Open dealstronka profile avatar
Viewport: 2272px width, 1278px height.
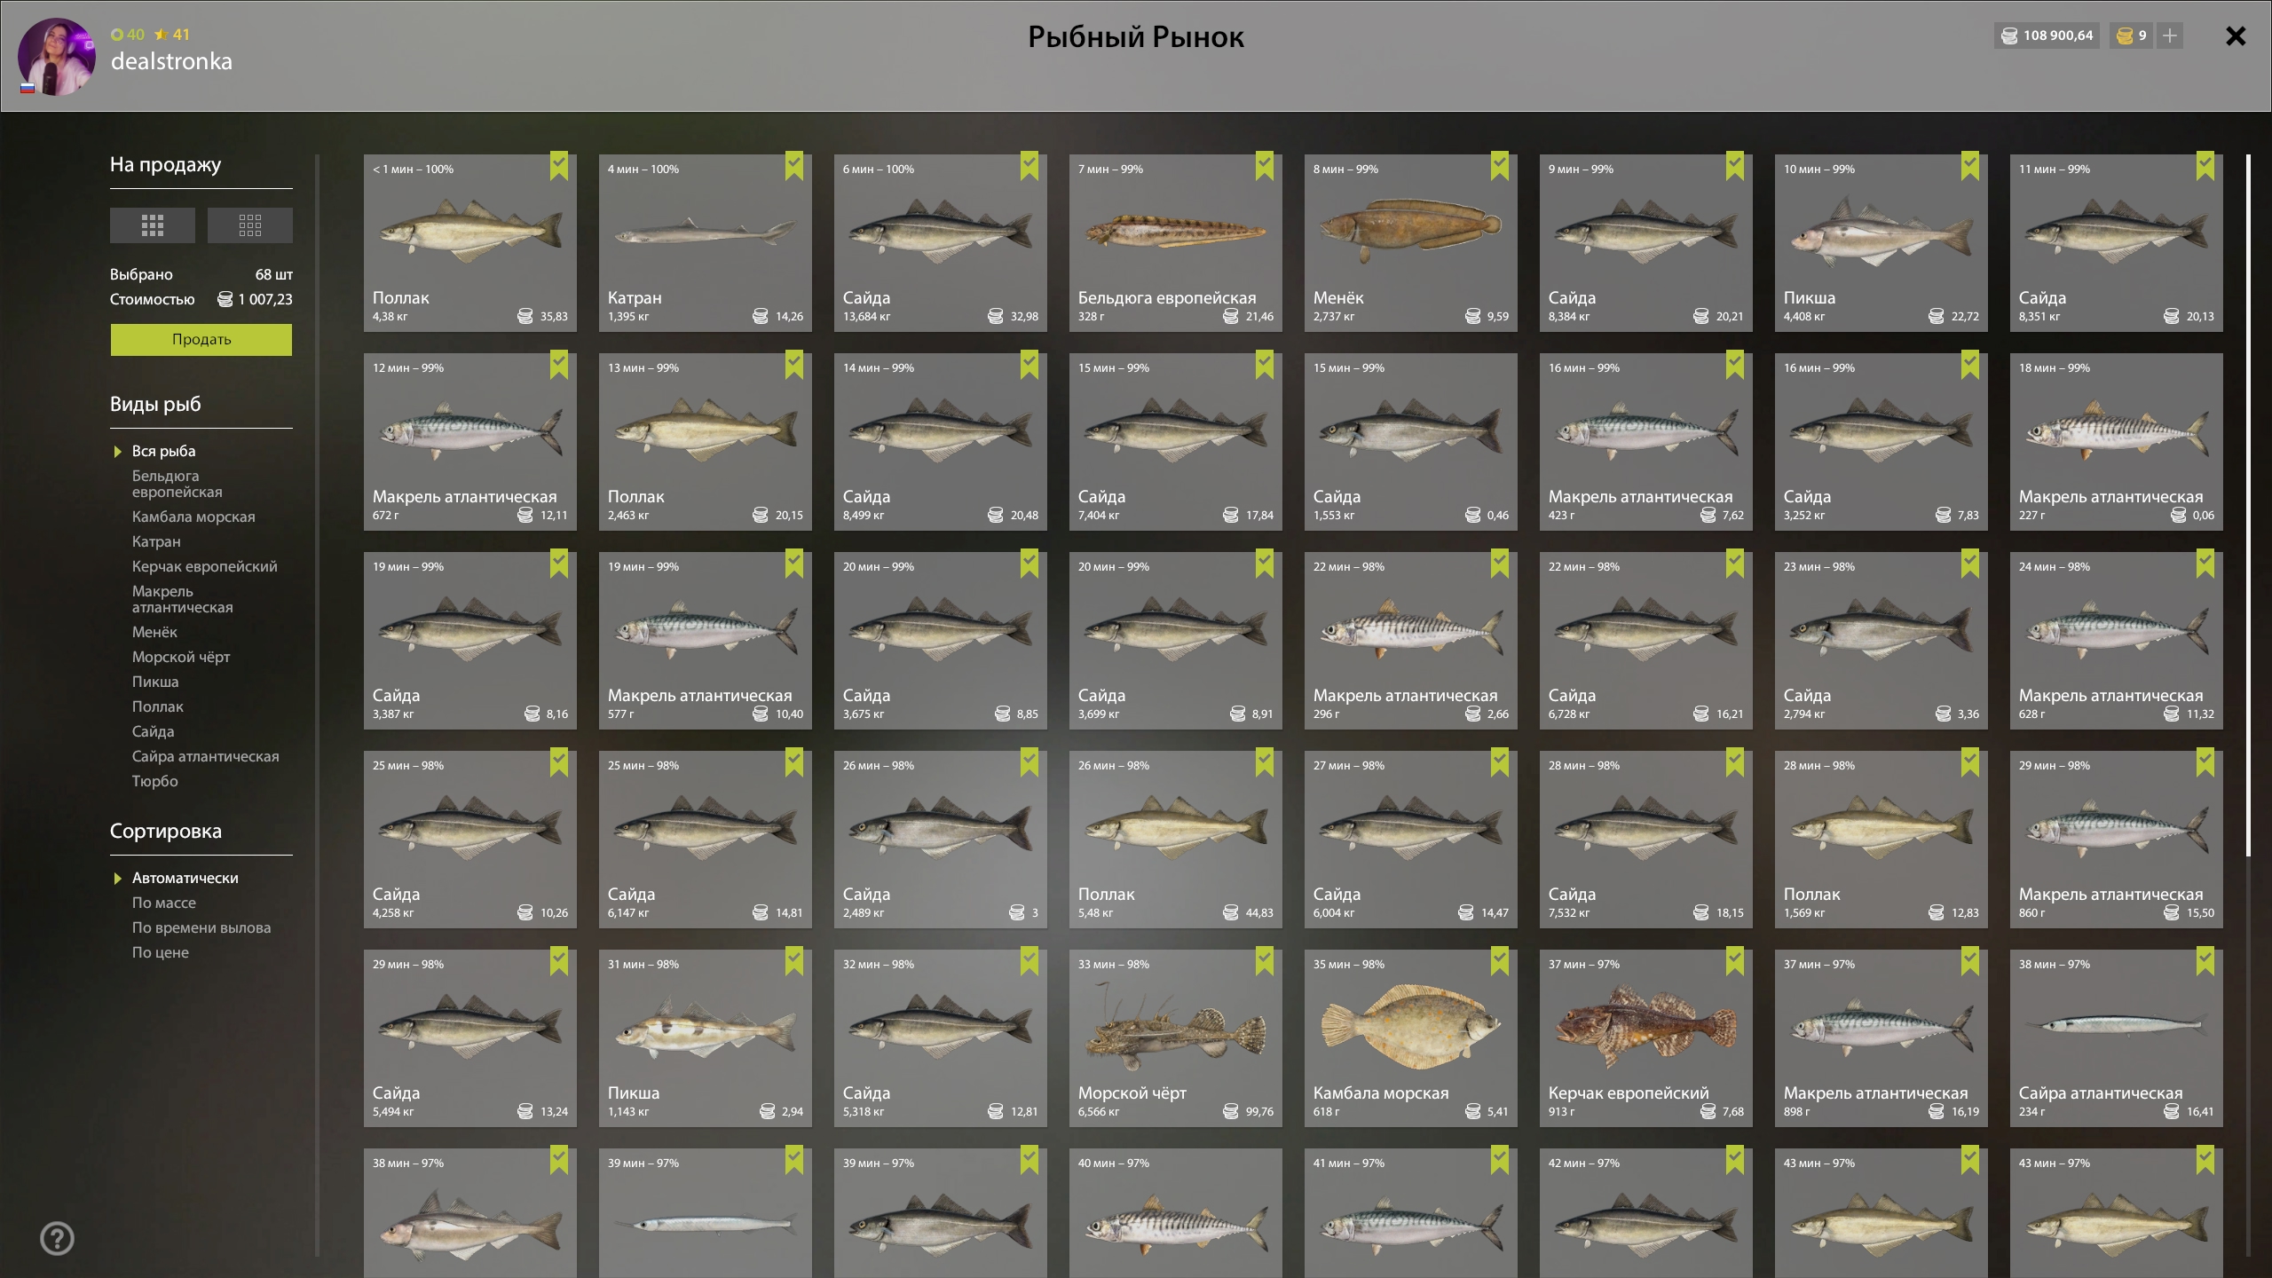coord(57,56)
